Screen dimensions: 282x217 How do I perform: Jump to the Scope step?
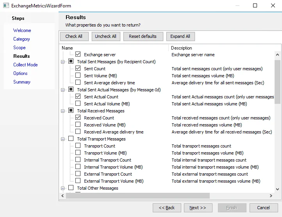click(20, 48)
